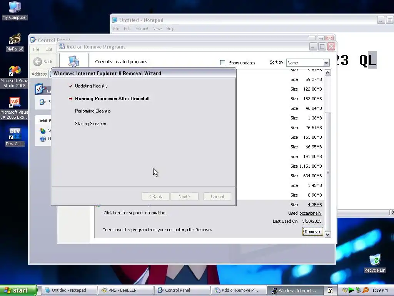Screen dimensions: 394x296
Task: Click the 634.00MB size entry
Action: pyautogui.click(x=312, y=176)
